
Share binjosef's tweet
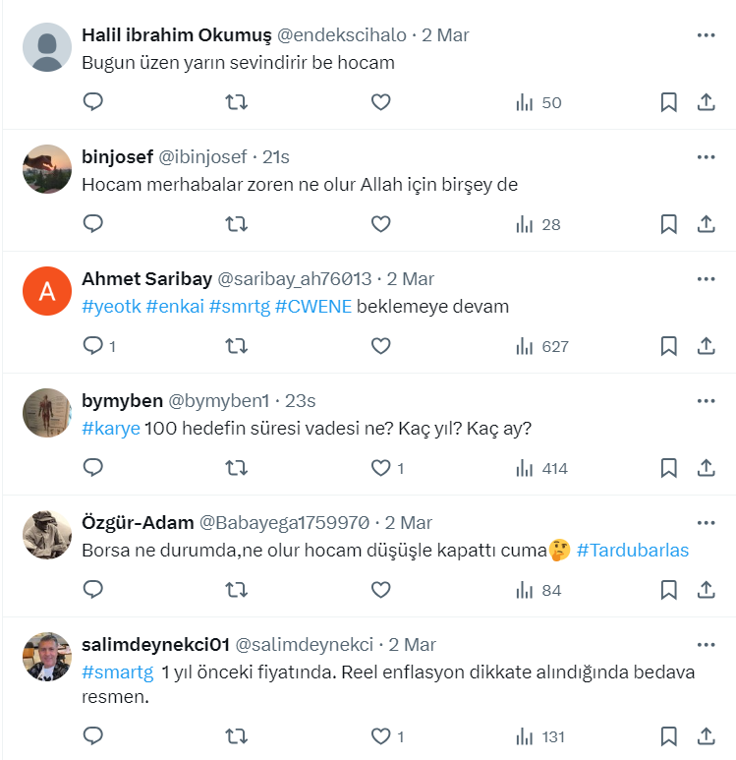706,224
